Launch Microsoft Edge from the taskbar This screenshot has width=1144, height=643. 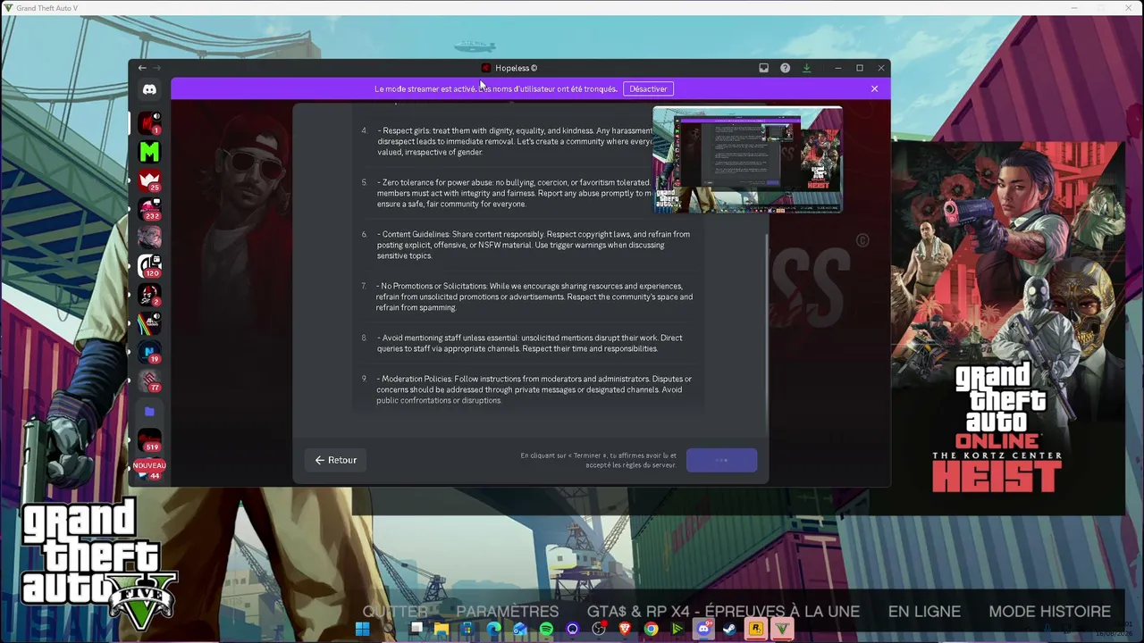(494, 630)
